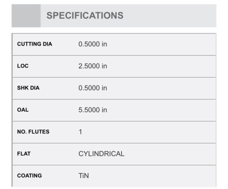Click the cutting diameter value 0.5000 in
Viewport: 228px width, 189px height.
93,44
